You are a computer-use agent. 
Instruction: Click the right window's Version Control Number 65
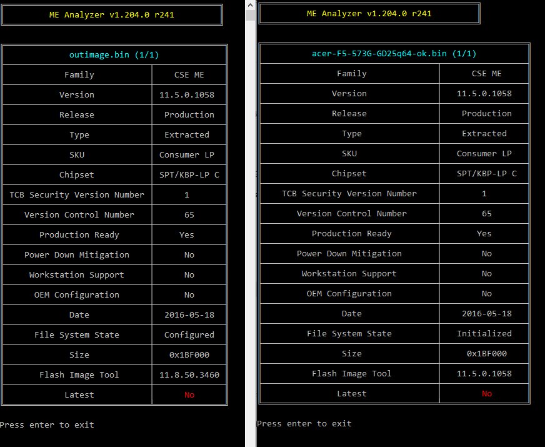click(487, 213)
